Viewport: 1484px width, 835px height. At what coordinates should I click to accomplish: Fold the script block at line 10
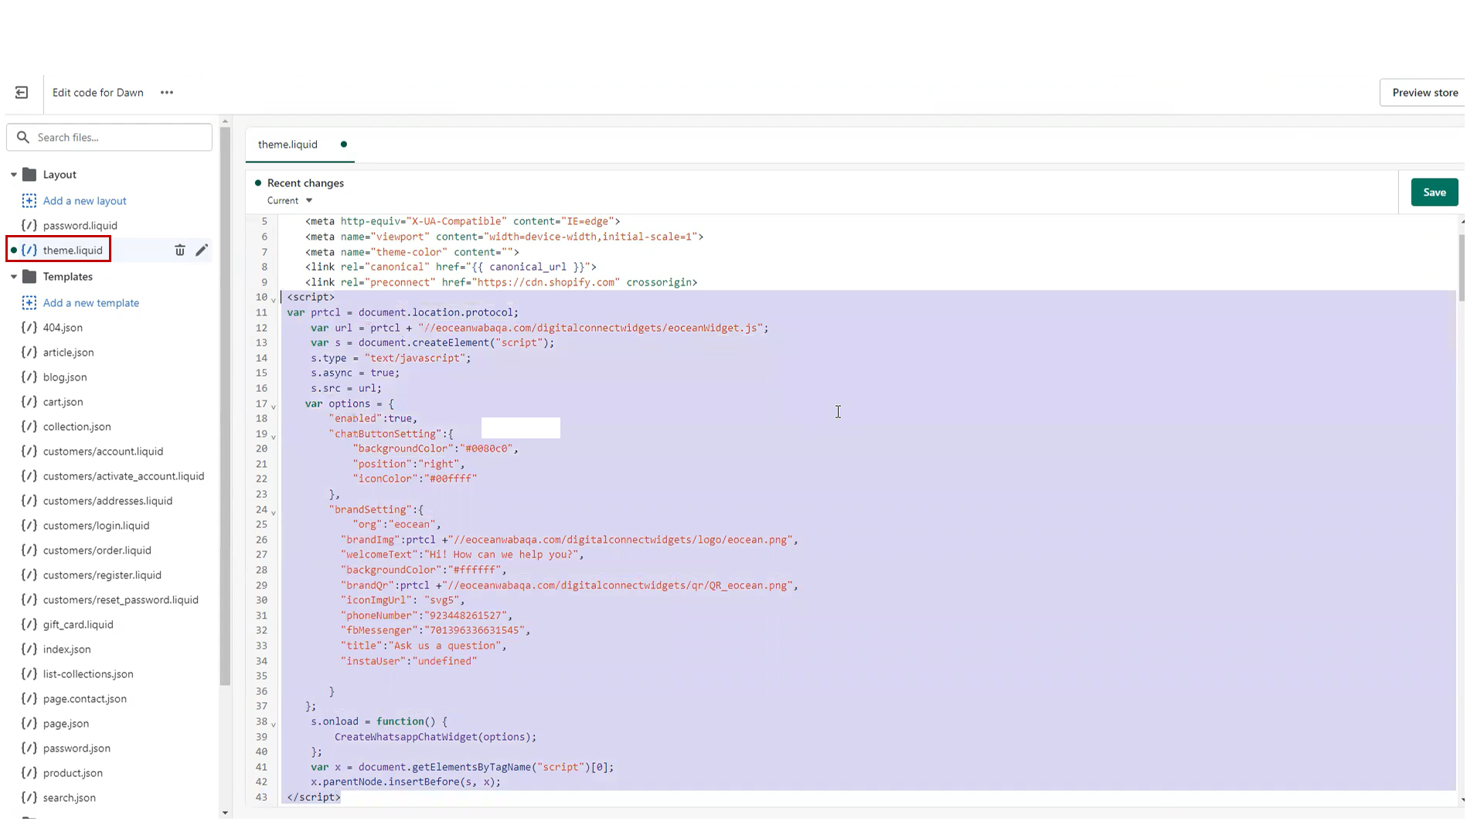click(274, 300)
